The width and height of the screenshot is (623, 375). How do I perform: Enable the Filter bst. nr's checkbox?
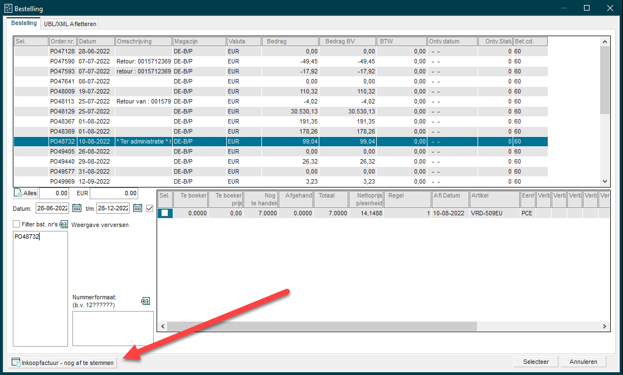[x=16, y=224]
